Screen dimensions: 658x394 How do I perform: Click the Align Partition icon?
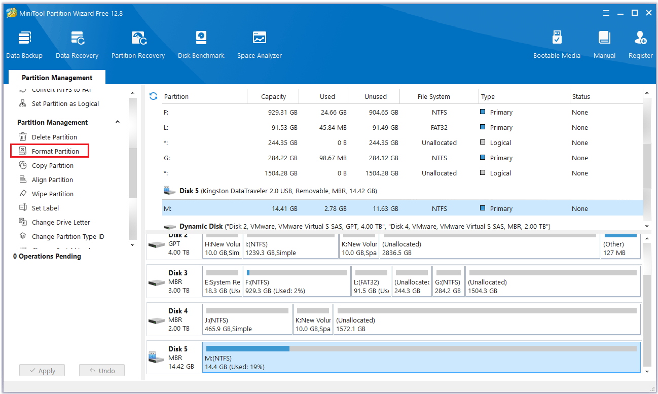point(23,180)
